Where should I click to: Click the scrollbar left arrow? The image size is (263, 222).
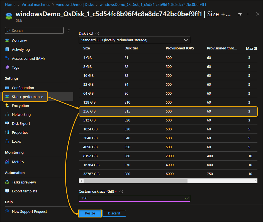81,181
